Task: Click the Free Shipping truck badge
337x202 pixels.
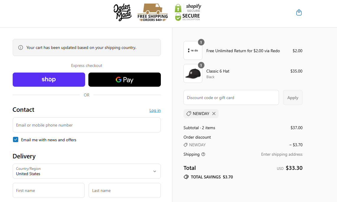Action: point(152,12)
